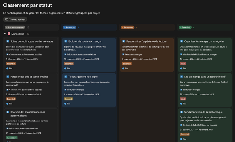Viewport: 235px width, 142px height.
Task: Click date '18 novembre 2024 → 2 décembre 2024'
Action: (x=81, y=59)
